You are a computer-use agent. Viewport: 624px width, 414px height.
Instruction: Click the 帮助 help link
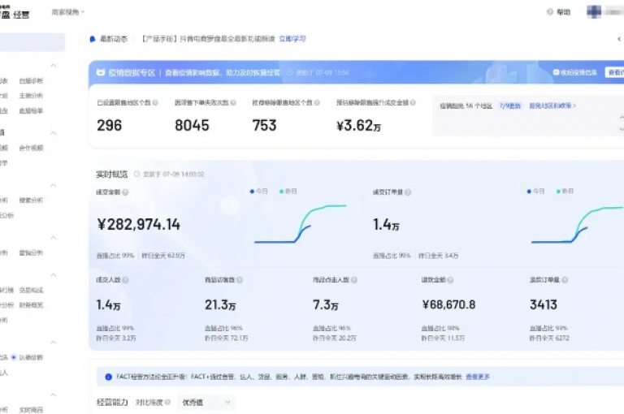click(564, 12)
